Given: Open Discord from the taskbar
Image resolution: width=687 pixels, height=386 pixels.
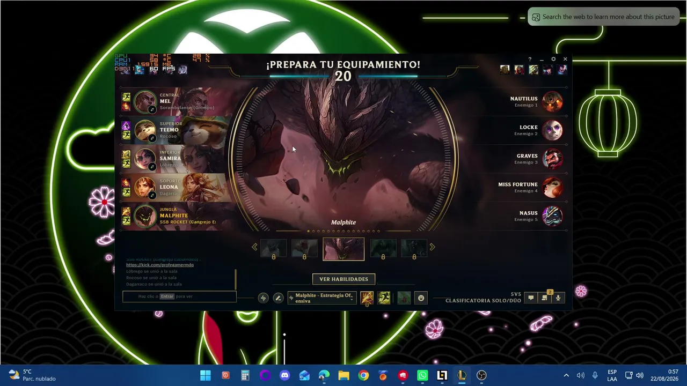Looking at the screenshot, I should pos(284,375).
